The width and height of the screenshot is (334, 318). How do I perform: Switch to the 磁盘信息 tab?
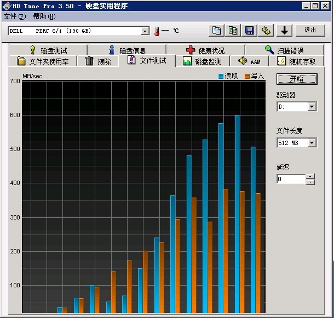click(x=127, y=50)
